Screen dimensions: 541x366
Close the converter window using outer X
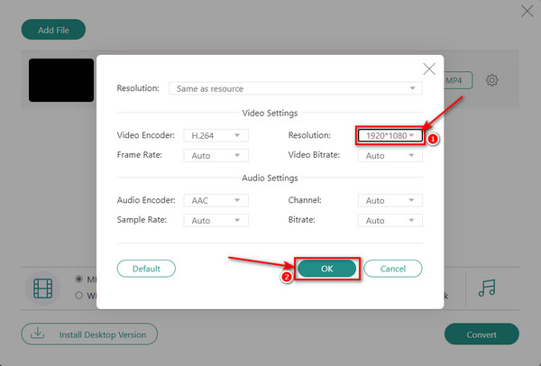(527, 11)
